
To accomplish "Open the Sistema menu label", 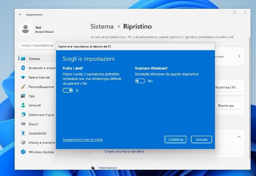I will pos(34,59).
